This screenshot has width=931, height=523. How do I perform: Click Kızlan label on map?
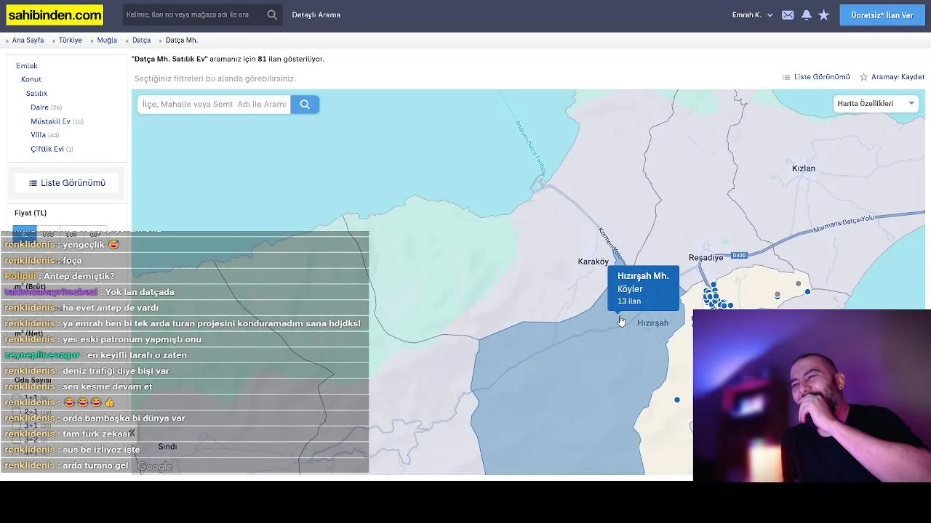pyautogui.click(x=804, y=169)
